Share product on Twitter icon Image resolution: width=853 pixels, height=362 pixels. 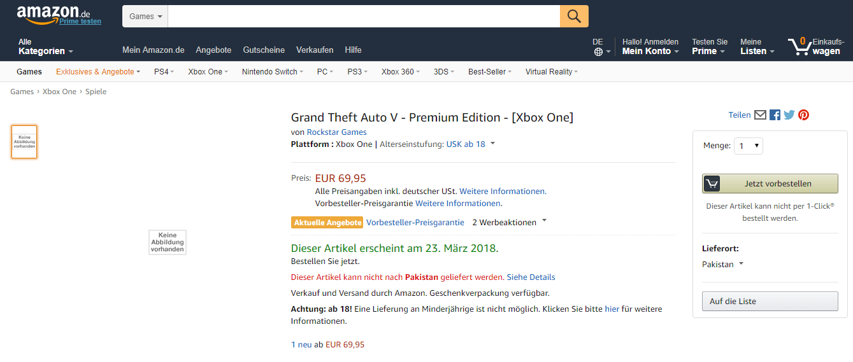pos(789,115)
